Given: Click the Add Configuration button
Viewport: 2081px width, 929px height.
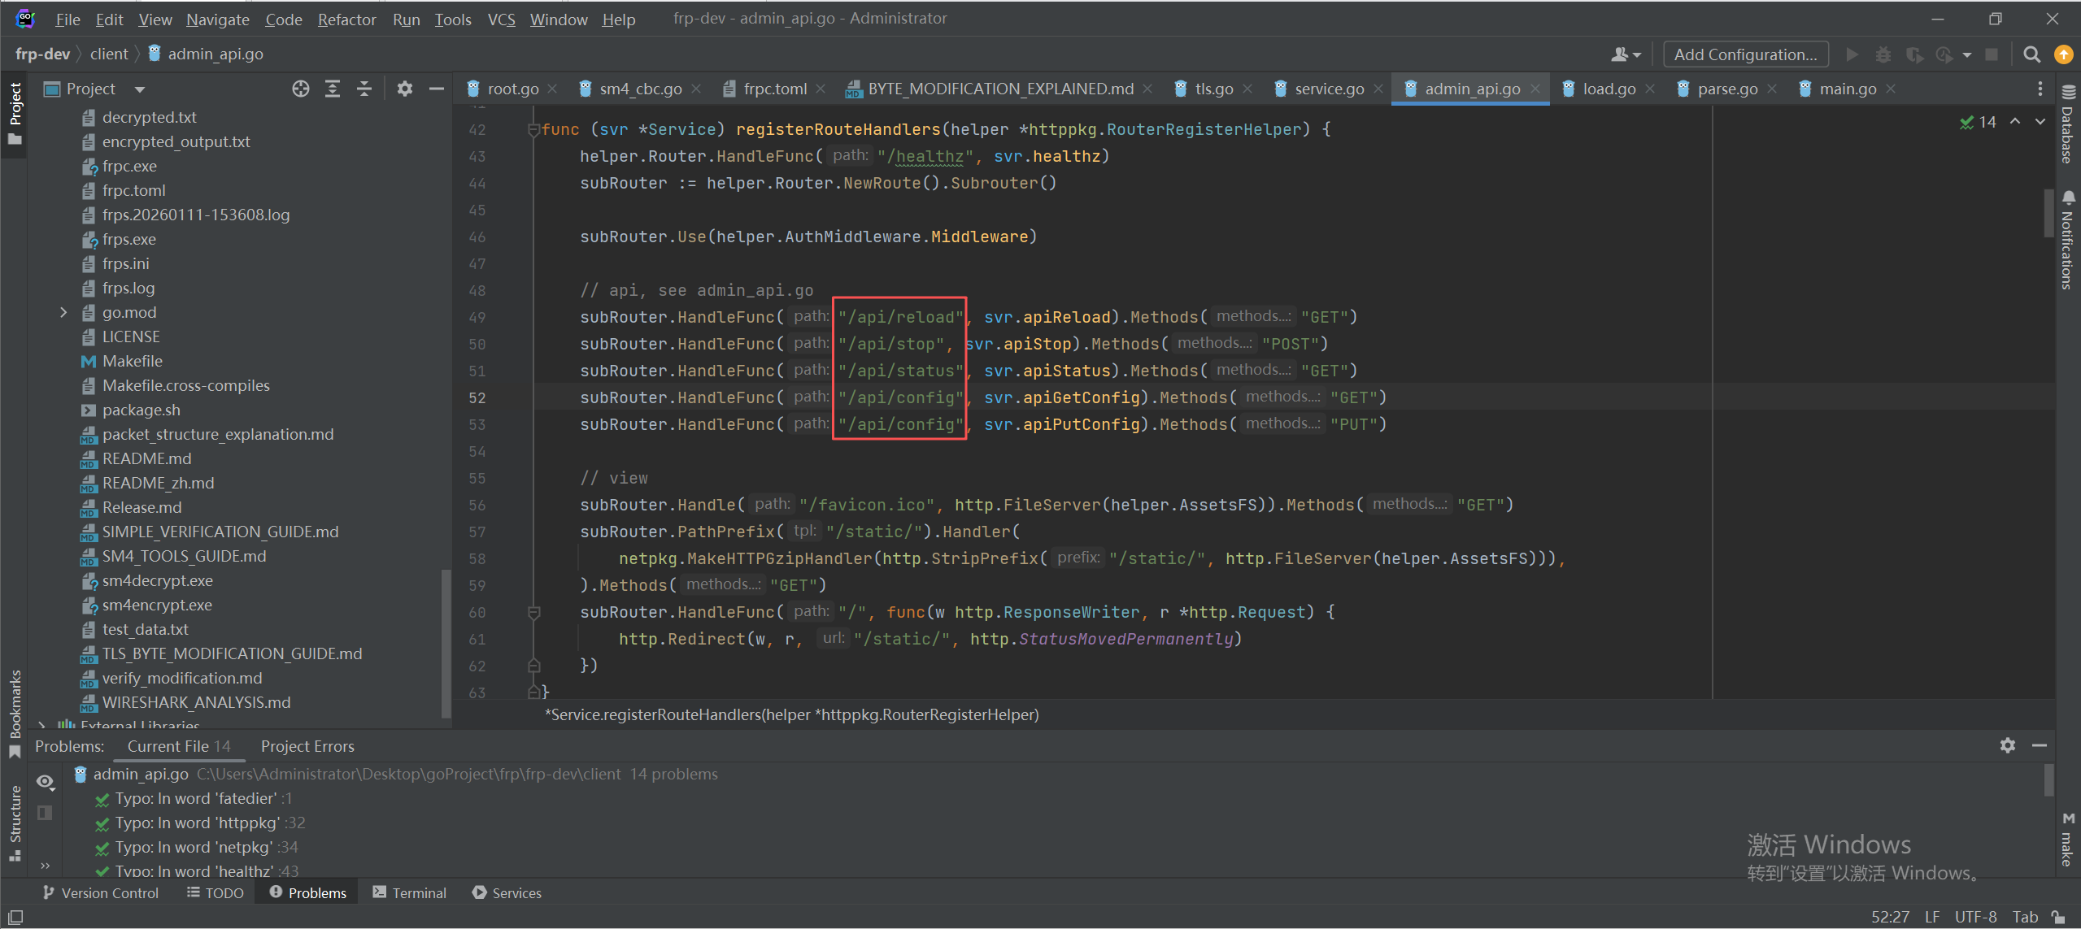Looking at the screenshot, I should pyautogui.click(x=1745, y=54).
